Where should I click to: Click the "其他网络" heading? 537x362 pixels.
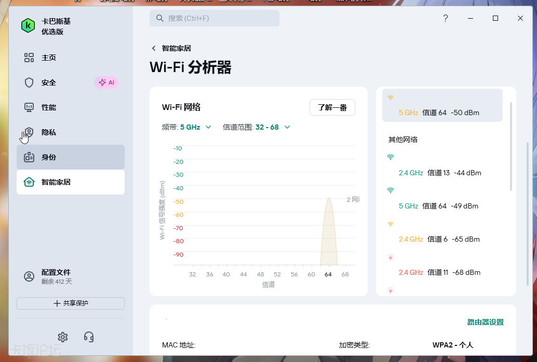tap(403, 140)
